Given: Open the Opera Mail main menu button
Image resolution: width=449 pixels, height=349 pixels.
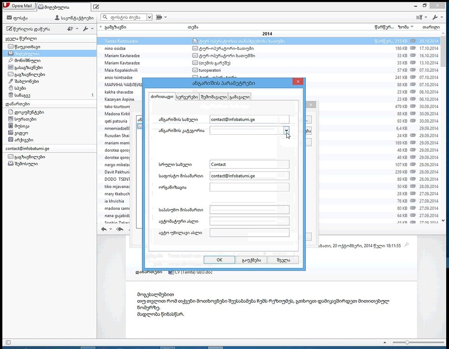Looking at the screenshot, I should coord(18,6).
